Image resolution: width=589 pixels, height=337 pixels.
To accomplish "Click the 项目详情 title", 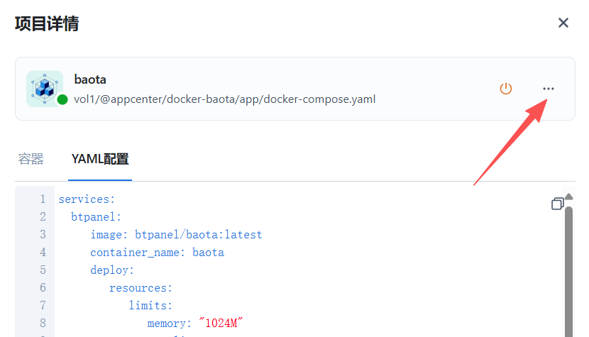I will [x=47, y=23].
